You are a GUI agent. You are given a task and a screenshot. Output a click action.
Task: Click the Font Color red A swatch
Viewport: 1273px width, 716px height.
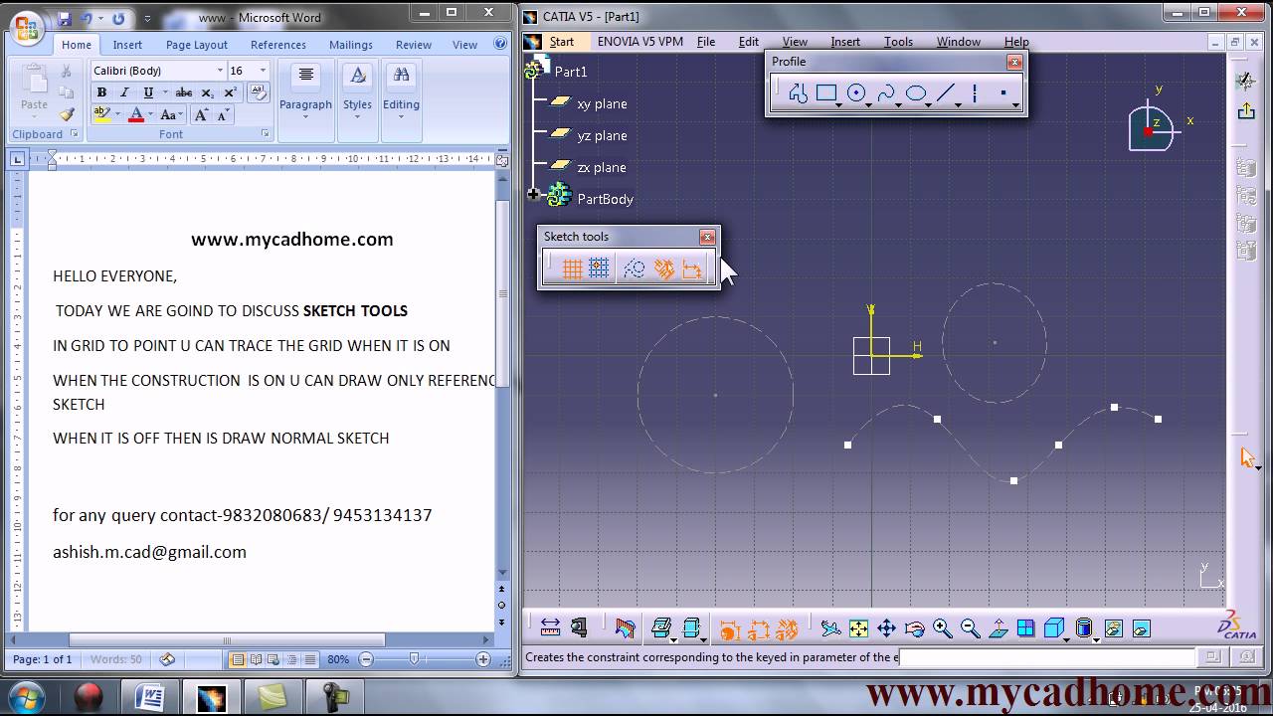coord(136,115)
